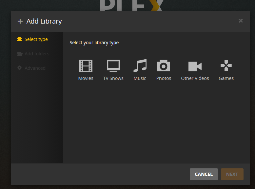Choose the Other Videos camcorder icon
The width and height of the screenshot is (255, 189).
click(195, 66)
